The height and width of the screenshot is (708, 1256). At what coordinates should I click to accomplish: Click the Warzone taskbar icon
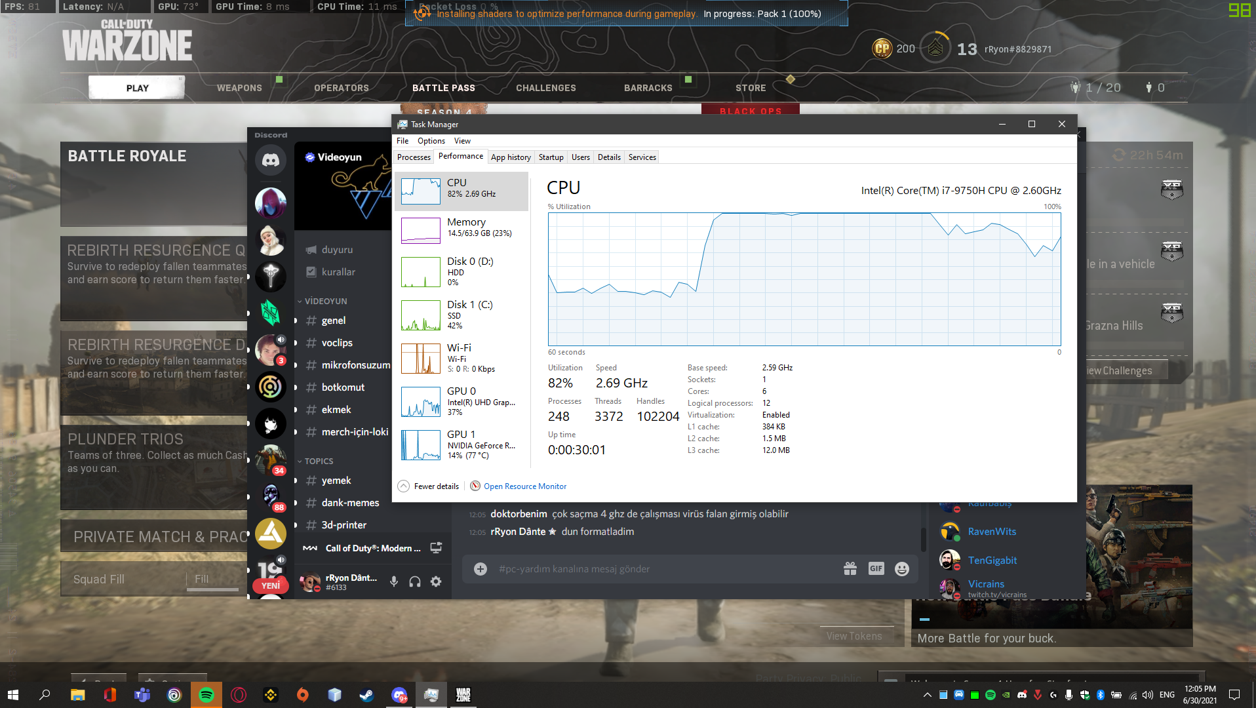463,695
